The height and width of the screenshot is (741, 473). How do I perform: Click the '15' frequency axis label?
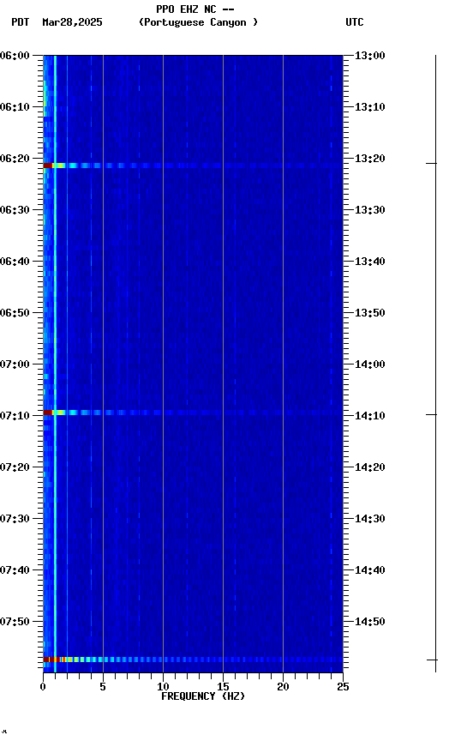pyautogui.click(x=223, y=687)
